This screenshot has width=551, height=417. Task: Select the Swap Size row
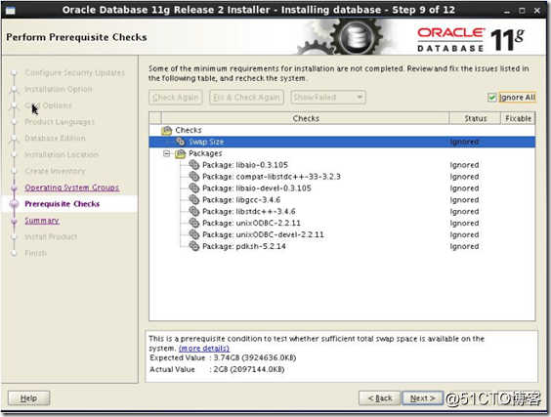[342, 142]
